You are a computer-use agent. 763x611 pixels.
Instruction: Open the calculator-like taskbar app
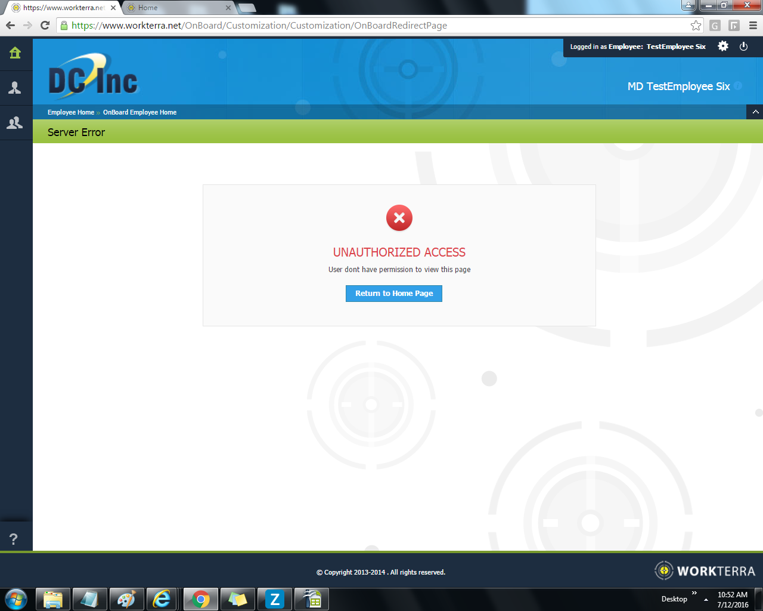[x=312, y=599]
